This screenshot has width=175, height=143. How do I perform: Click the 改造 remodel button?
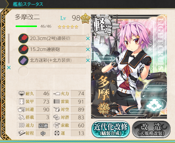click(151, 129)
